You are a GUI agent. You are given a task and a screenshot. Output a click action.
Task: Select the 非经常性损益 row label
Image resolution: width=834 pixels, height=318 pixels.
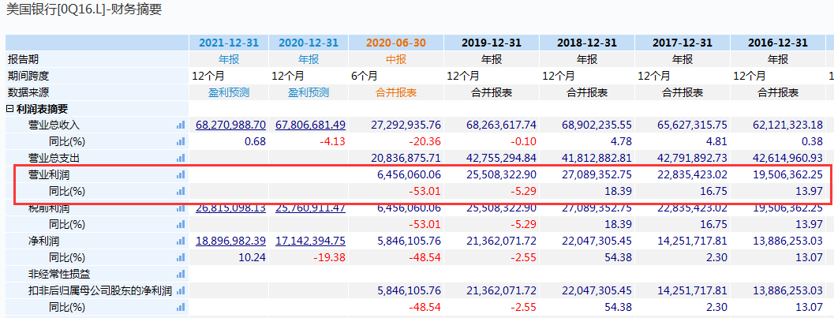[x=56, y=274]
